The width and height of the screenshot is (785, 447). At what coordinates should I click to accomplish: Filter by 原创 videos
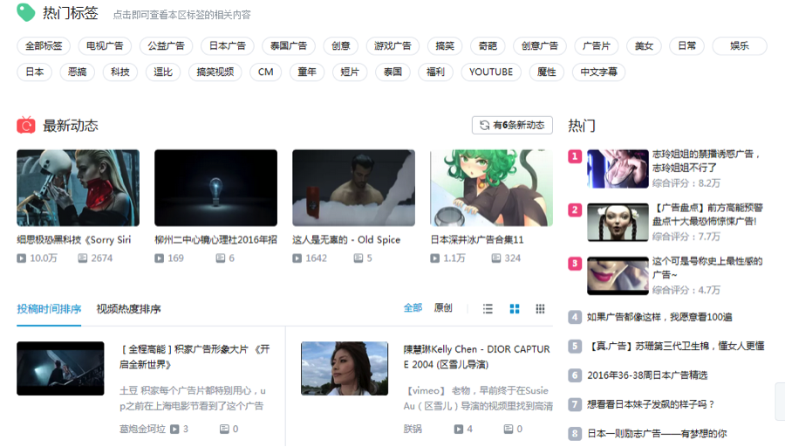[443, 307]
